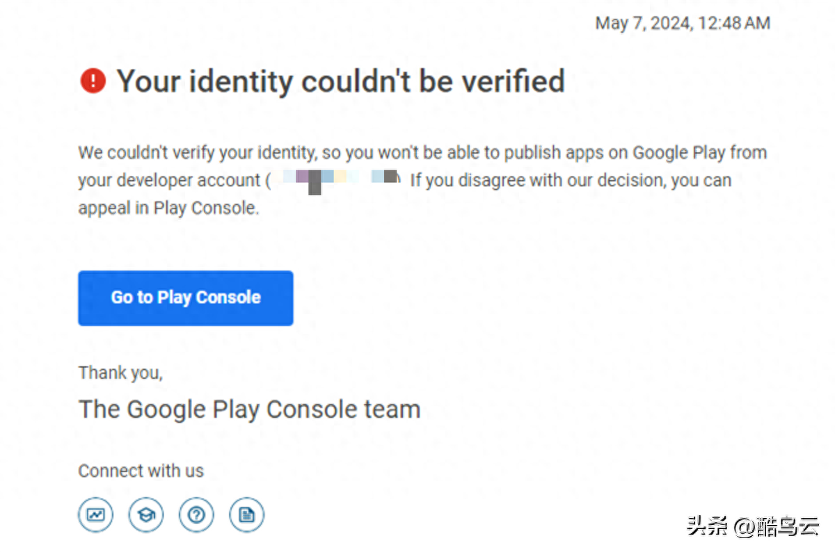Click the red error exclamation icon
Screen dimensions: 835x552
tap(93, 81)
